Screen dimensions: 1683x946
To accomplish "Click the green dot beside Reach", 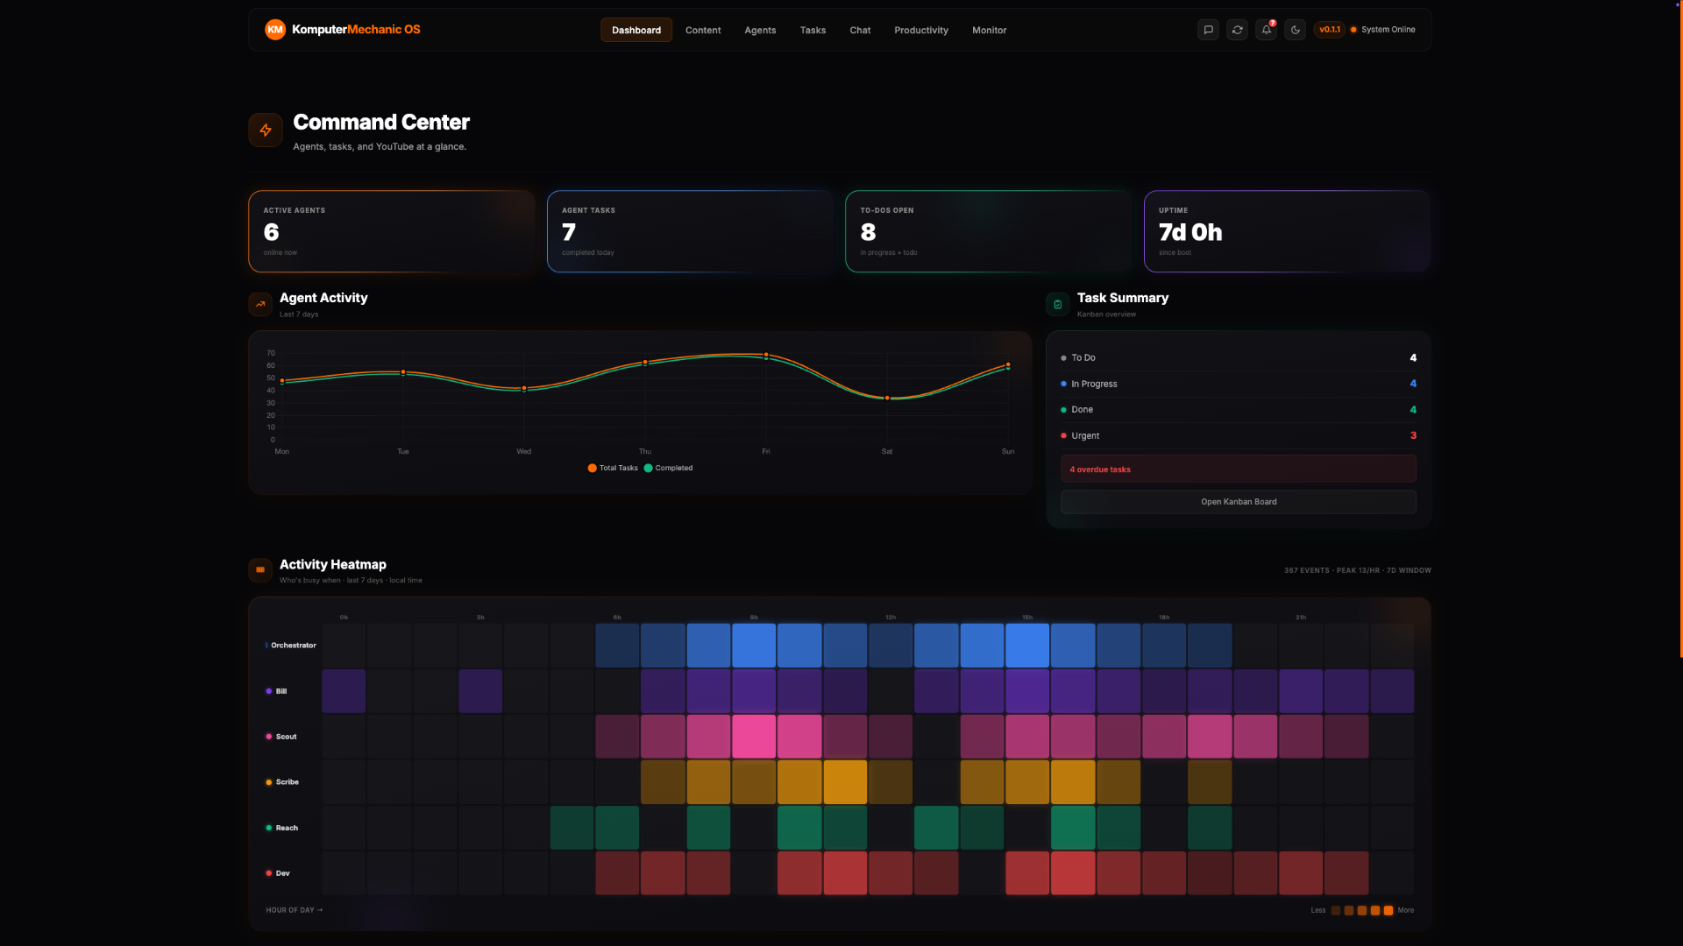I will (x=268, y=828).
